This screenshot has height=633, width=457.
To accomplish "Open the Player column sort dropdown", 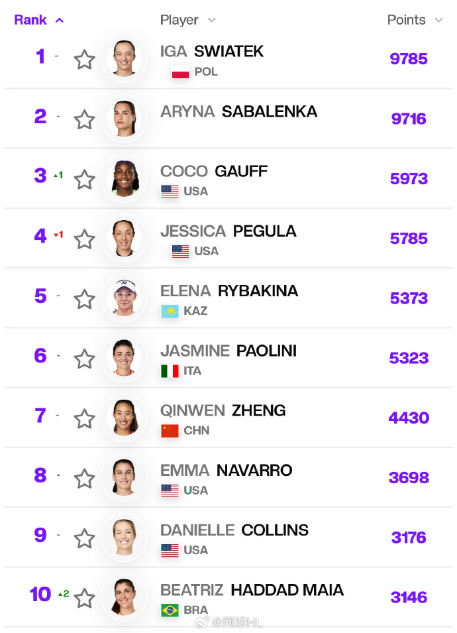I will coord(211,21).
